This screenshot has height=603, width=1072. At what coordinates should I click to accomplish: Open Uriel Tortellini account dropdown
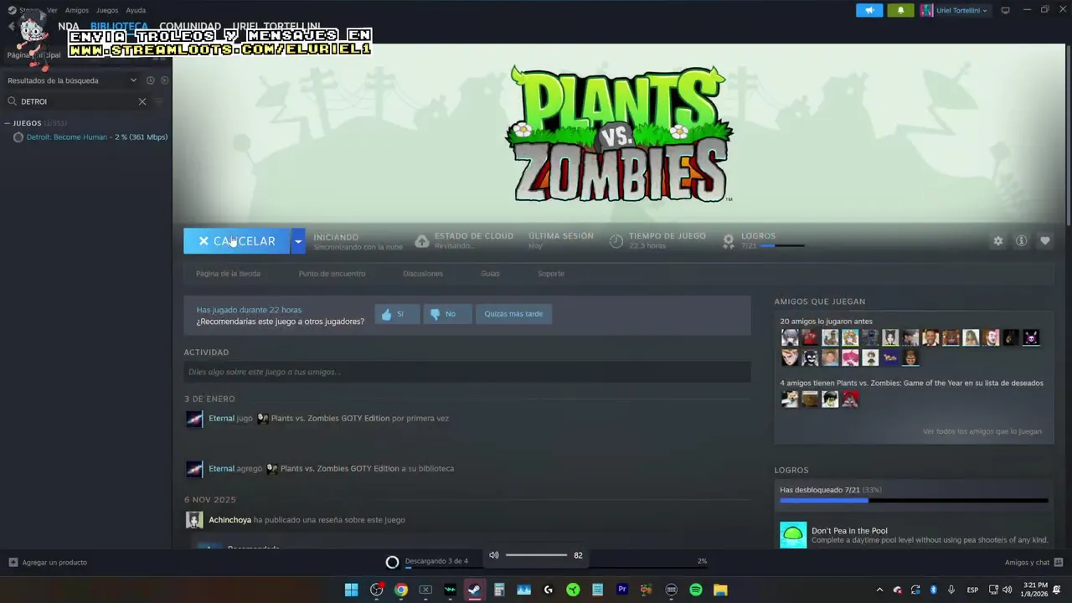tap(954, 10)
